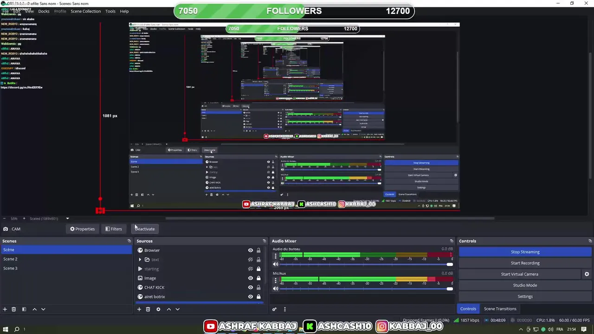This screenshot has width=594, height=334.
Task: Open Audio du bureau options dots menu
Action: point(276,256)
